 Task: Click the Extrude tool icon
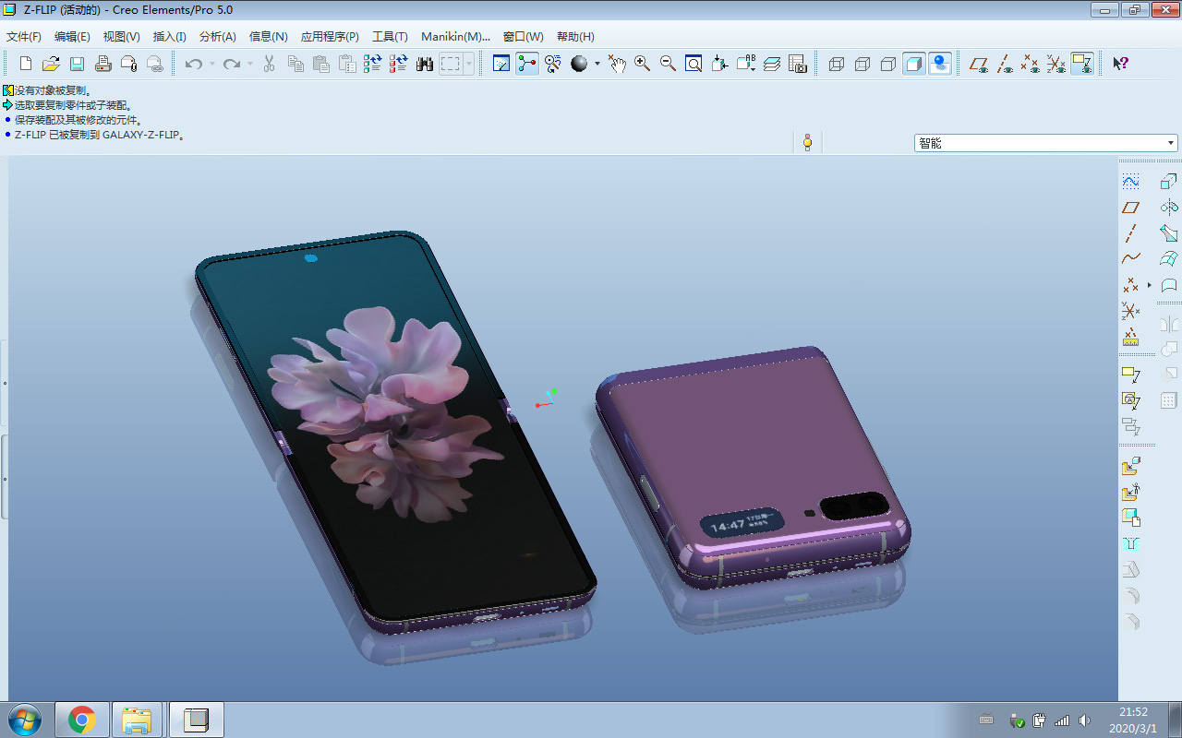(x=1169, y=182)
